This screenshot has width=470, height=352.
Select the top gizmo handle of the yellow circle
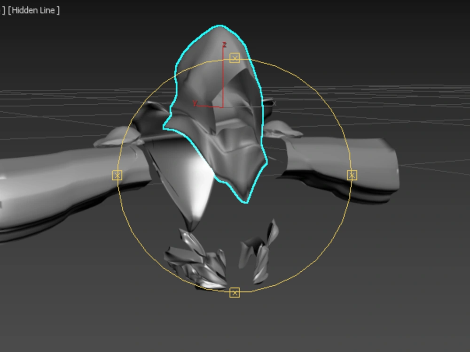[235, 58]
